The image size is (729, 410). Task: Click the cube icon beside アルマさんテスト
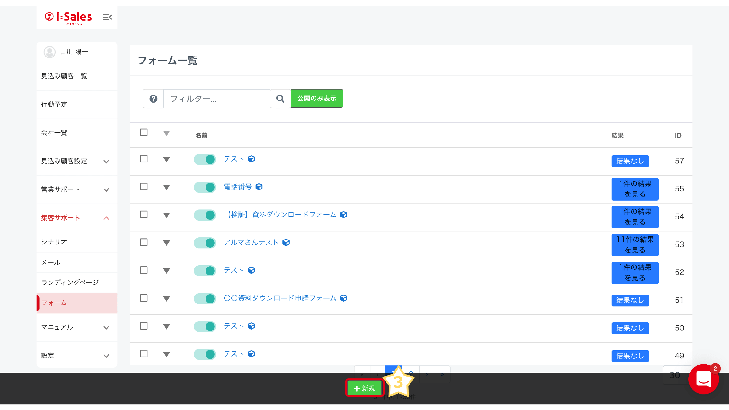pos(286,242)
